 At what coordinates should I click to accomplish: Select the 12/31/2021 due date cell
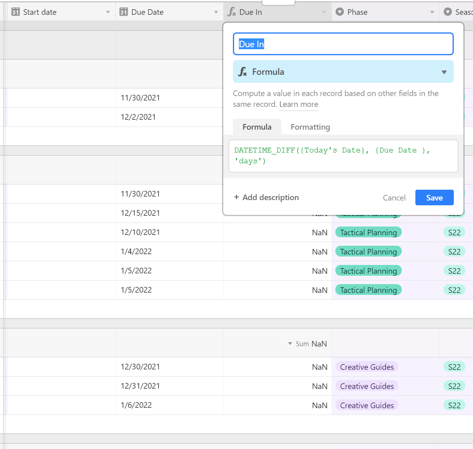[170, 386]
